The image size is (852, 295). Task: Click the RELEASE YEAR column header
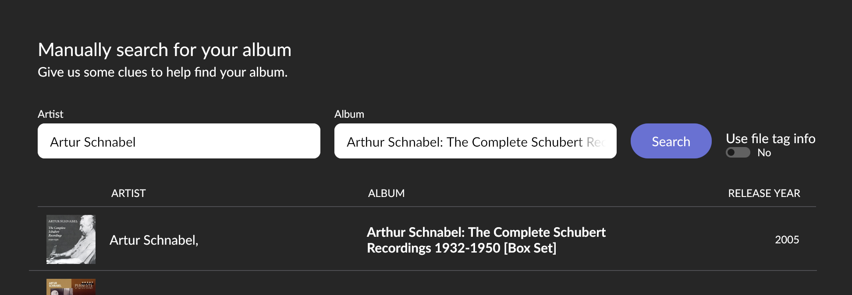[x=764, y=193]
